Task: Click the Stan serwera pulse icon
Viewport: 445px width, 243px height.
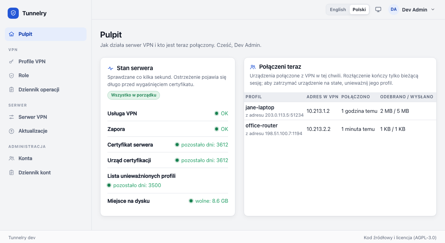Action: (111, 68)
